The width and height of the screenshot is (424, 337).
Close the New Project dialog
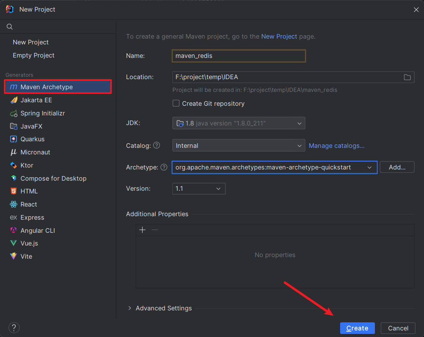[x=416, y=10]
